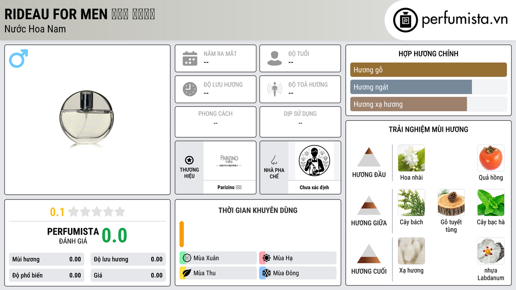Click the Rideau For Men title
This screenshot has width=516, height=290.
click(80, 14)
